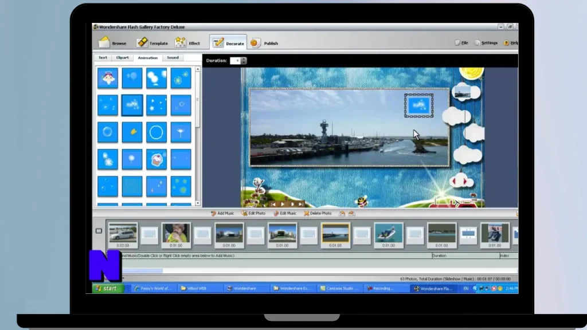Switch to the Clipart tab

pos(123,58)
